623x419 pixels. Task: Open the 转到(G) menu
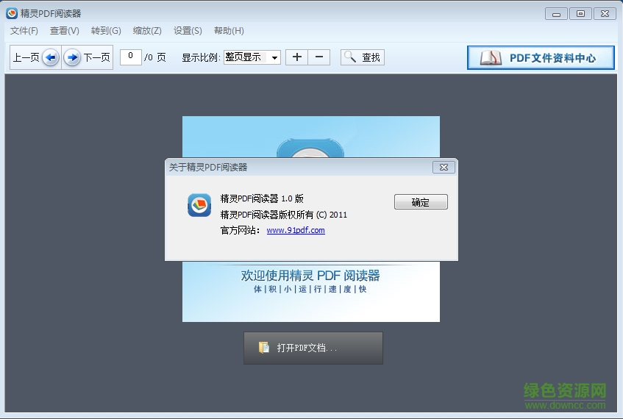106,31
